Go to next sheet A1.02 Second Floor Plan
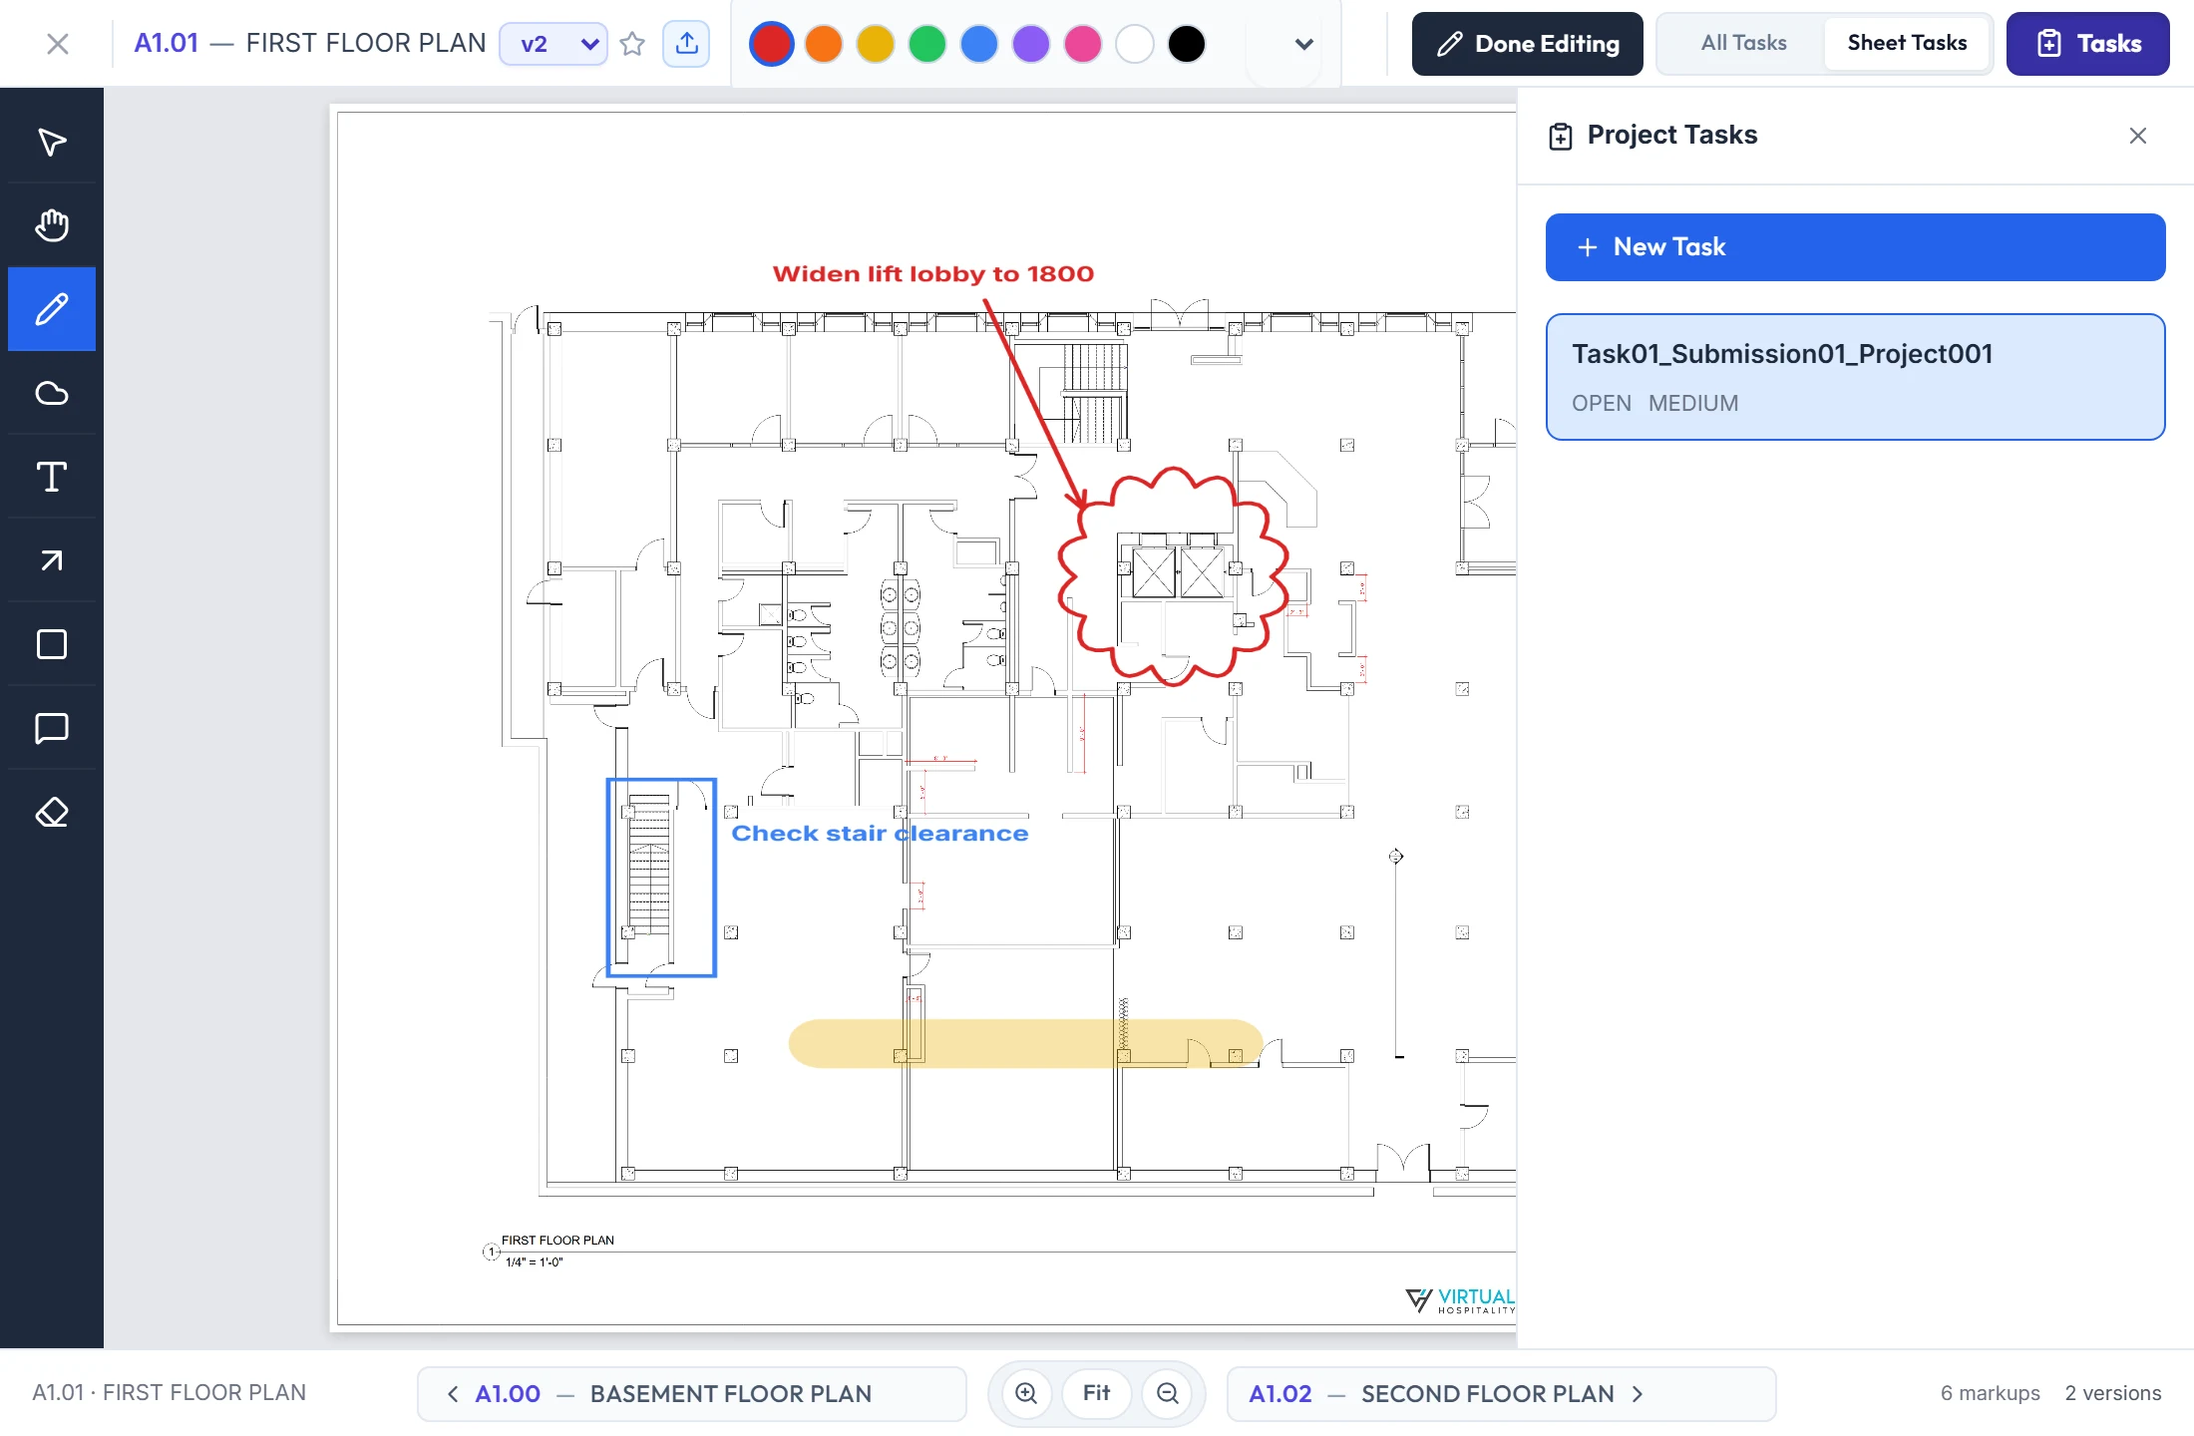Image resolution: width=2194 pixels, height=1436 pixels. (x=1502, y=1393)
